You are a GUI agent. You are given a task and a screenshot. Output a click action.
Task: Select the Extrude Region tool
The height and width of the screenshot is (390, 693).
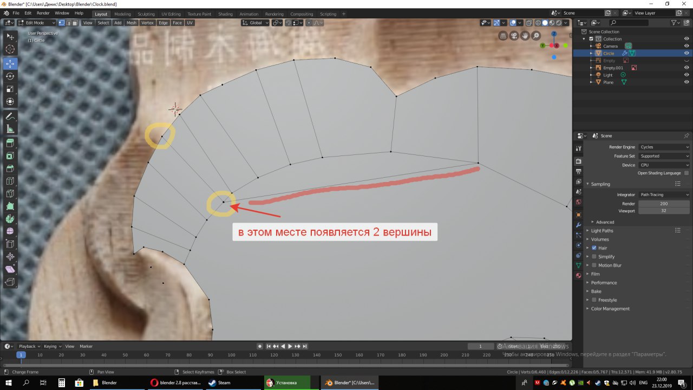pos(10,144)
